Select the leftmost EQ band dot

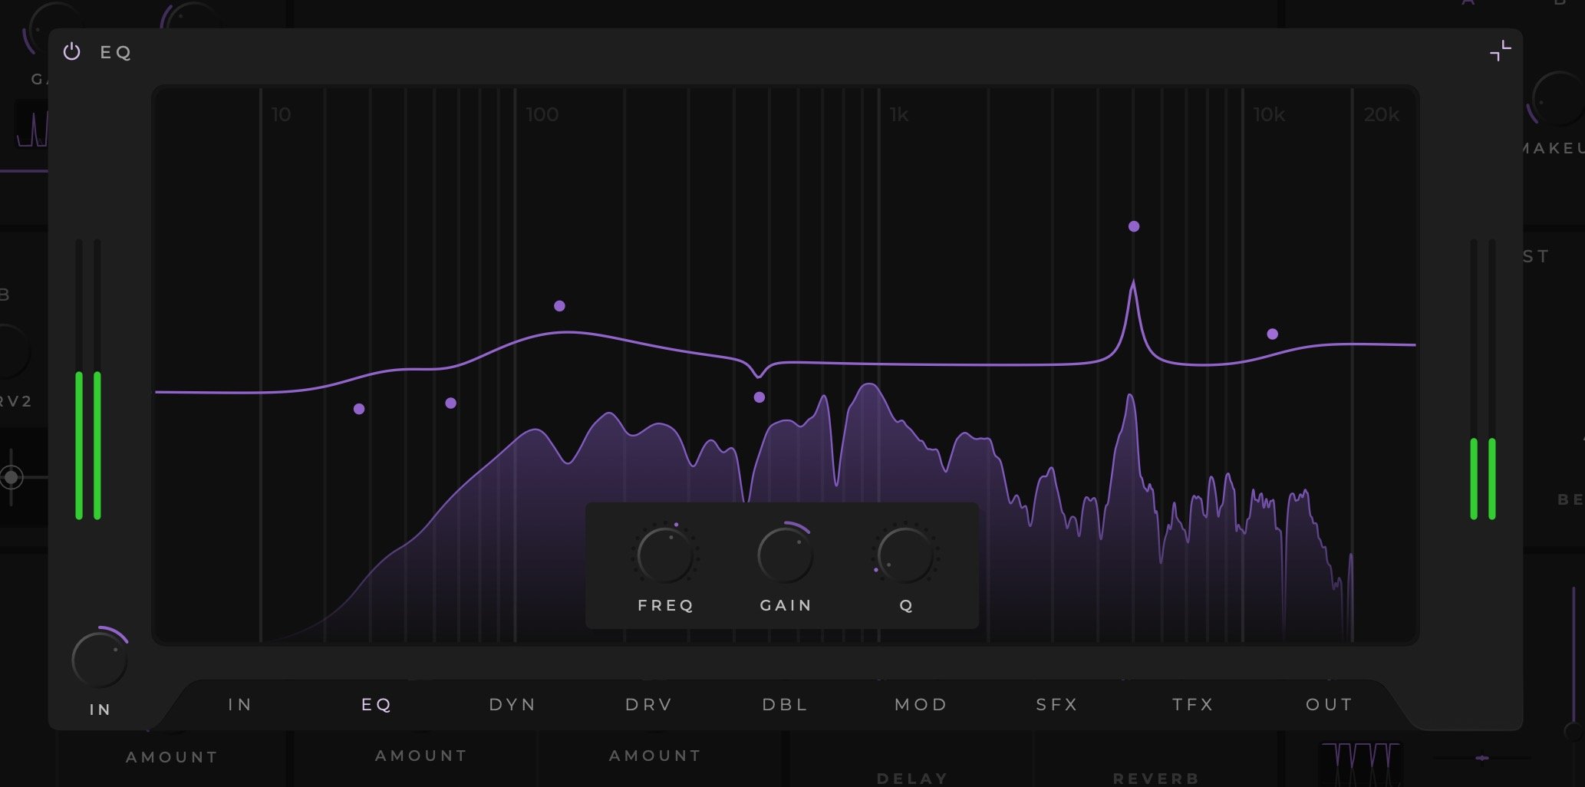pos(358,408)
